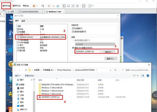The image size is (157, 112).
Task: Open the 组织 dropdown menu
Action: (x=18, y=76)
